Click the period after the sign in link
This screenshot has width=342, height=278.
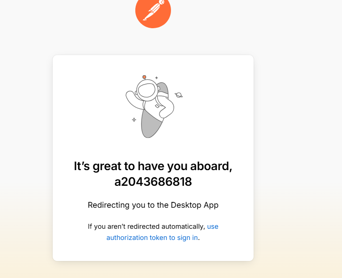199,238
